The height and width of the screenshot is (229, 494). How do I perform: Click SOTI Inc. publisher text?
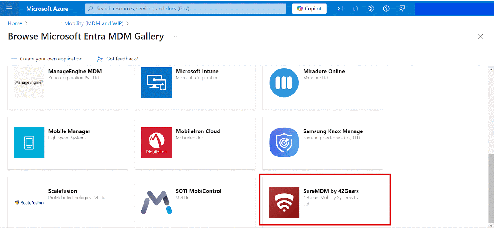click(184, 198)
